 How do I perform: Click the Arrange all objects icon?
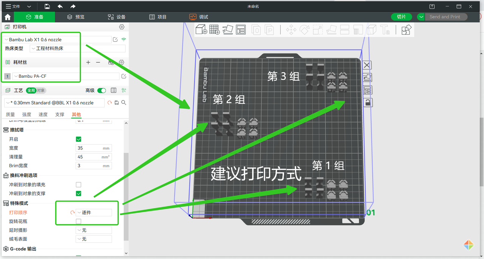pos(241,29)
